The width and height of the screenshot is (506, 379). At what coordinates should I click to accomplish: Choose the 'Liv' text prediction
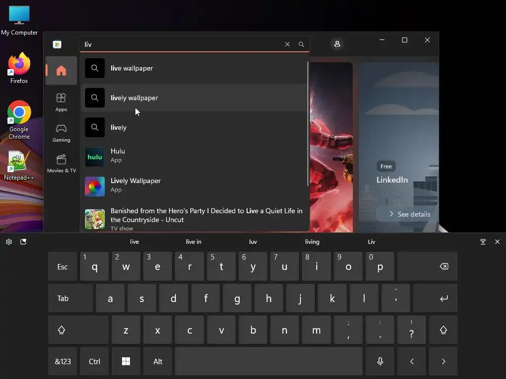(x=372, y=242)
